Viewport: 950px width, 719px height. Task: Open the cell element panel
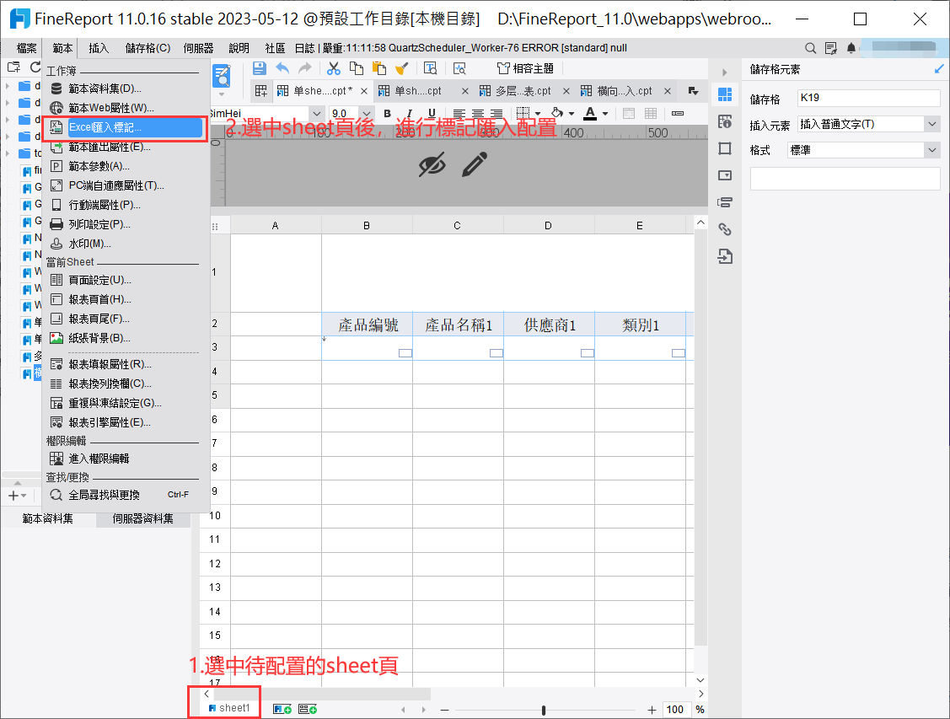point(724,94)
